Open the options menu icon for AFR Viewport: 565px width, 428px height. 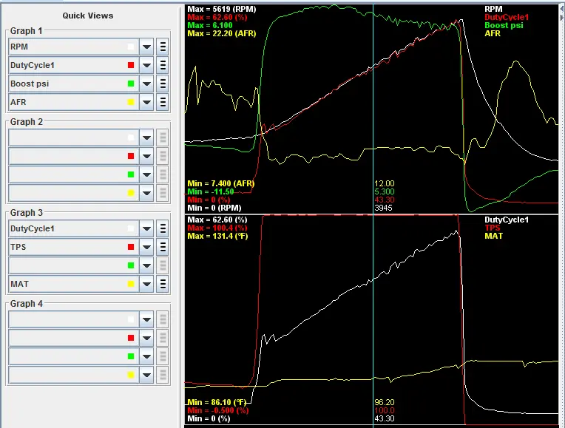pos(163,102)
